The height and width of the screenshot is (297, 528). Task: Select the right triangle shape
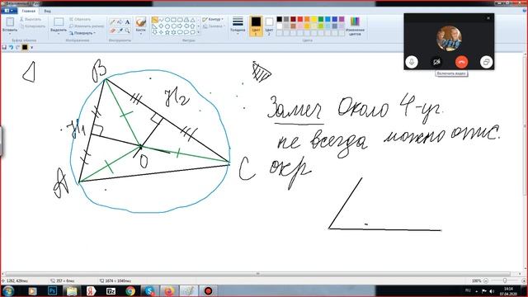[x=155, y=26]
